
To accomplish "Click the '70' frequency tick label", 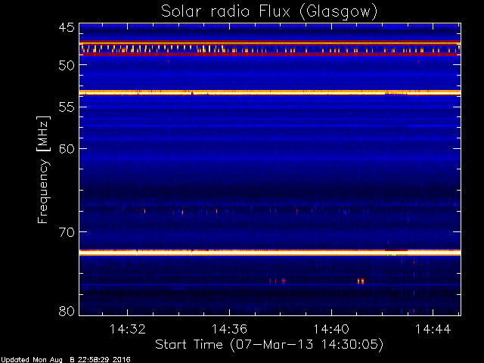I will coord(67,232).
